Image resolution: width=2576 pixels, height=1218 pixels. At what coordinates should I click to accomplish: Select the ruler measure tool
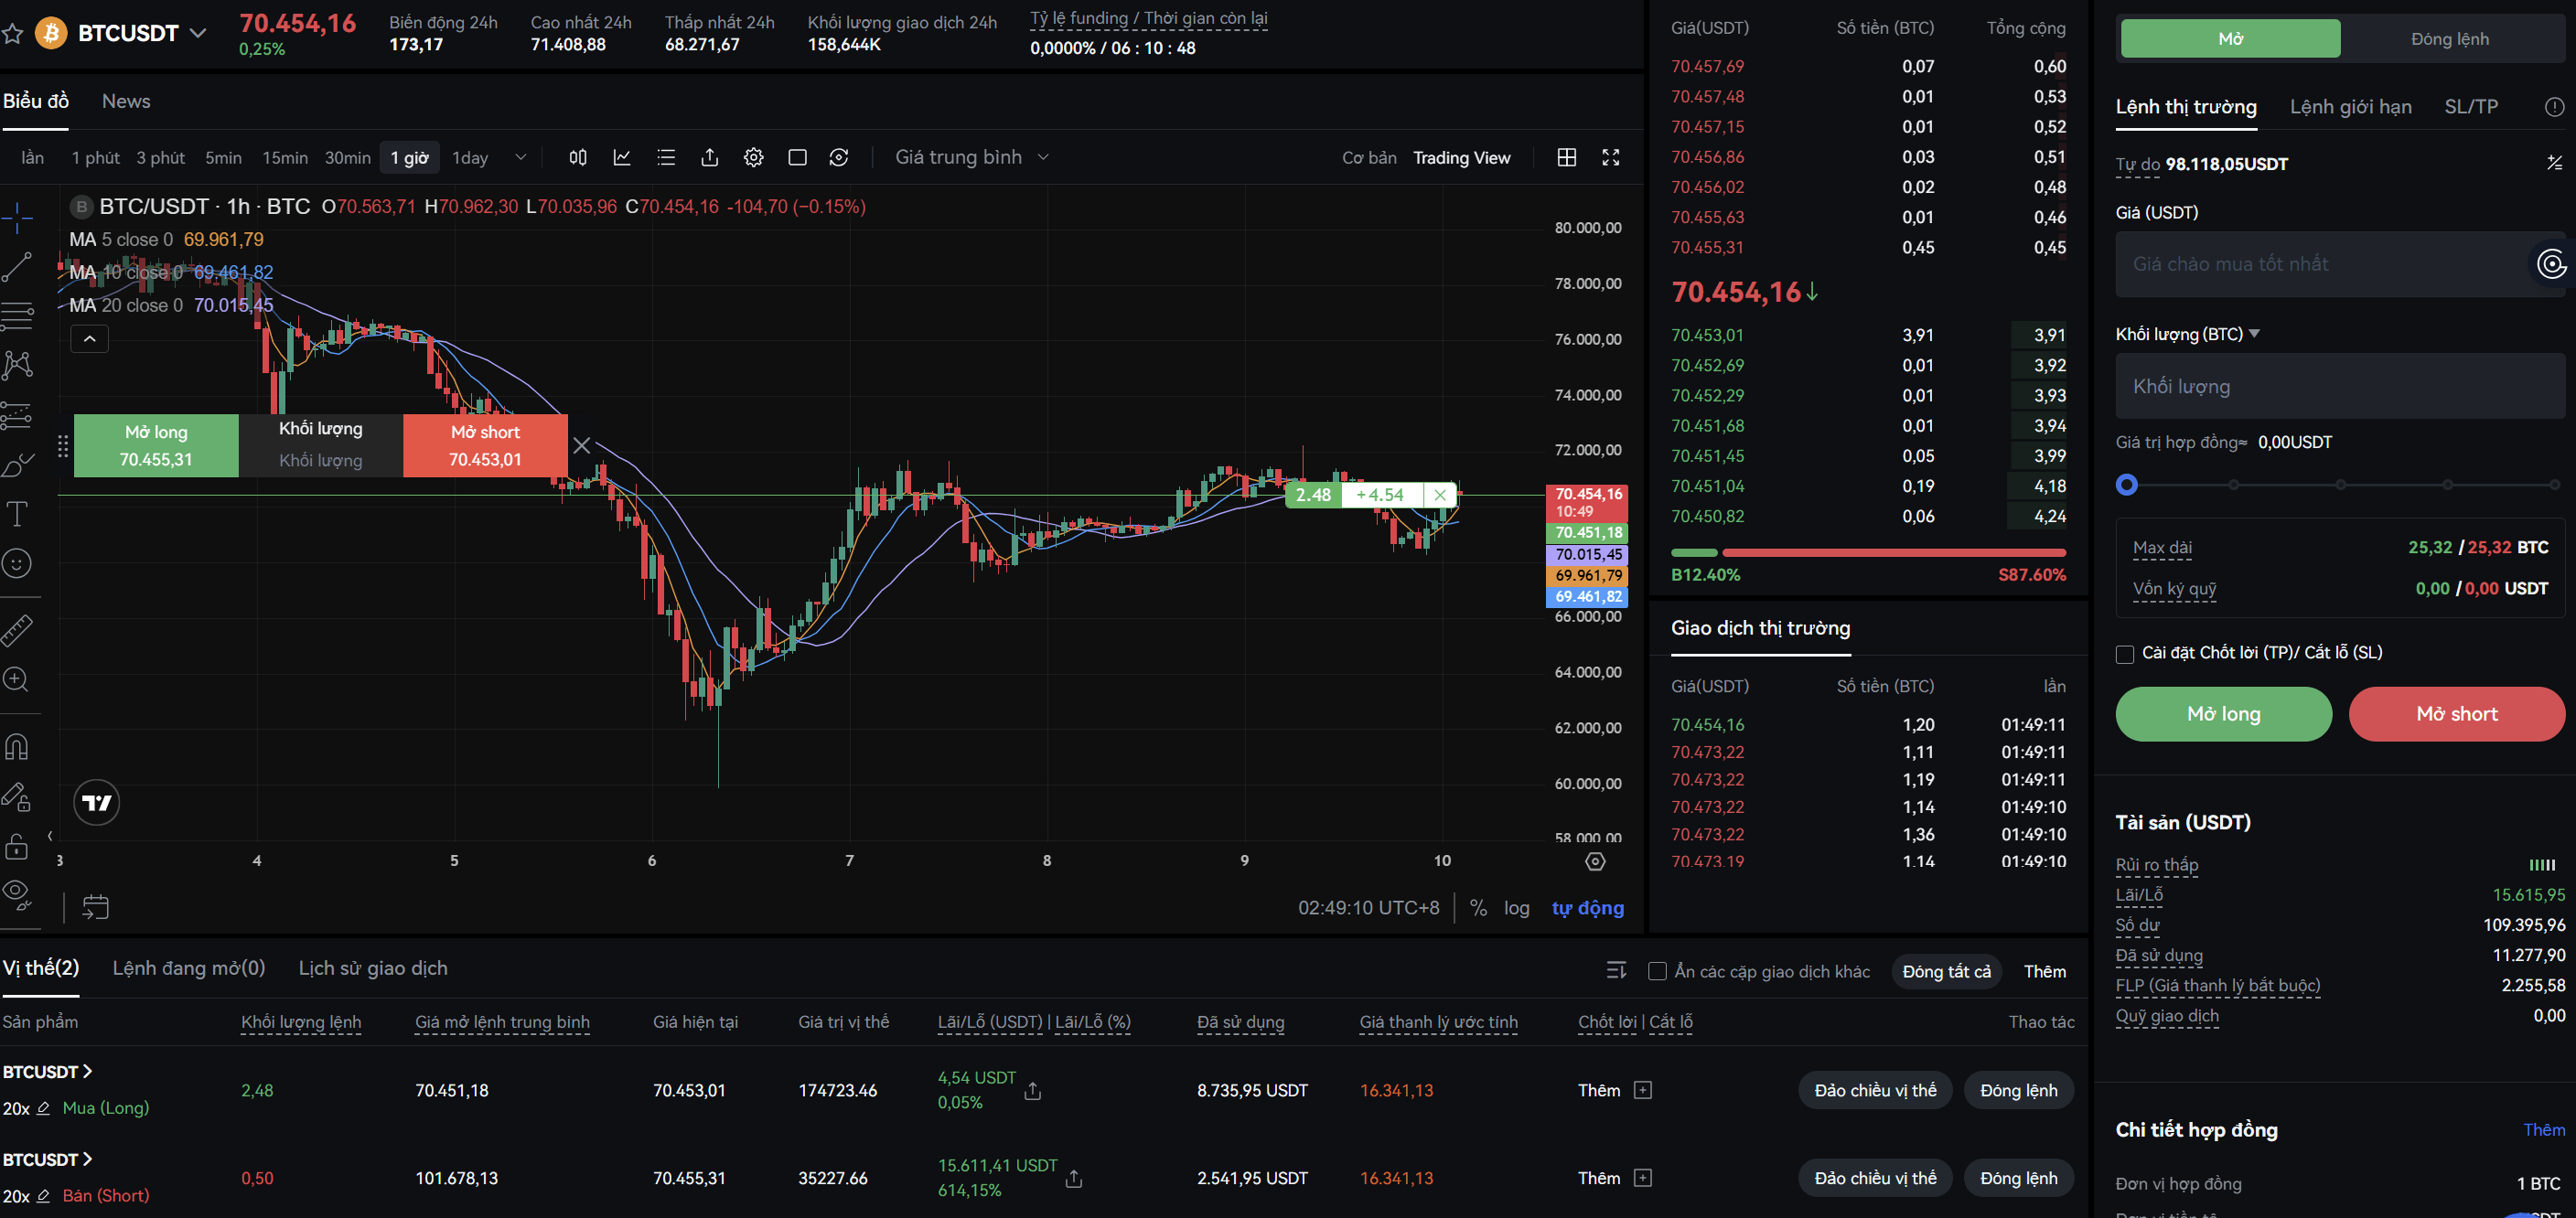click(x=17, y=630)
